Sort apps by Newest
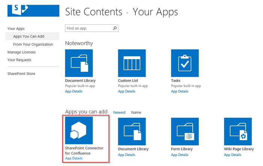The image size is (263, 166). tap(119, 112)
